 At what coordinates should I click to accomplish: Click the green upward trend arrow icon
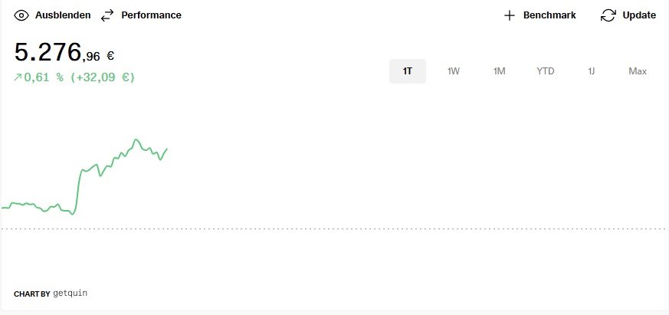[x=18, y=77]
